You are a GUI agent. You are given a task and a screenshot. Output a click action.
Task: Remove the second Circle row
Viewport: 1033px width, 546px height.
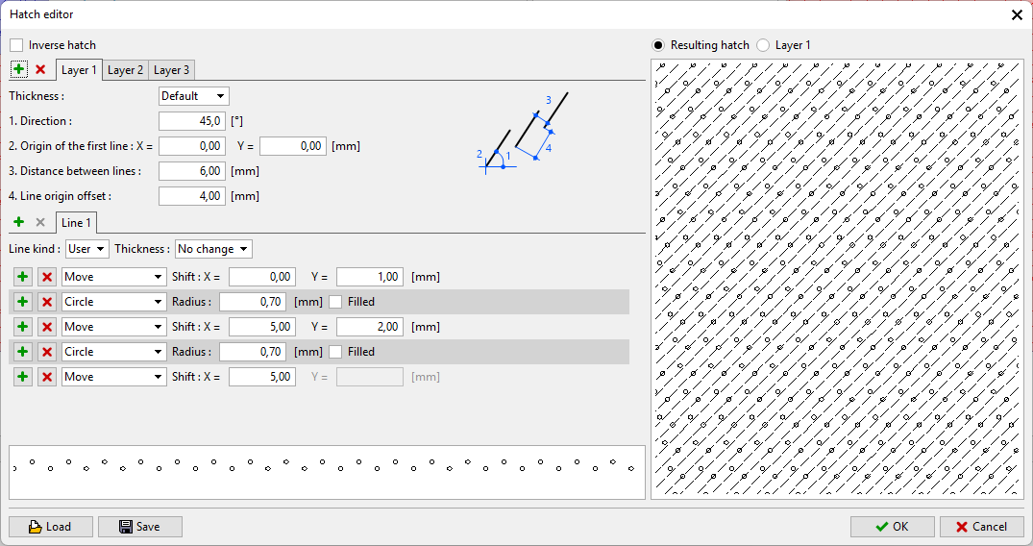[46, 352]
